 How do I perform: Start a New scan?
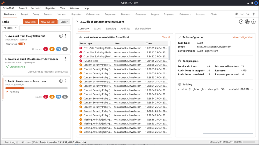[30, 22]
